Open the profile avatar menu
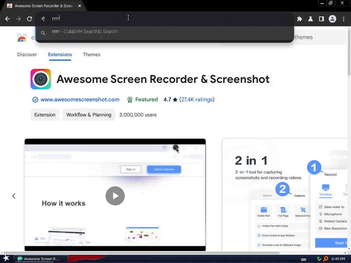 click(332, 19)
